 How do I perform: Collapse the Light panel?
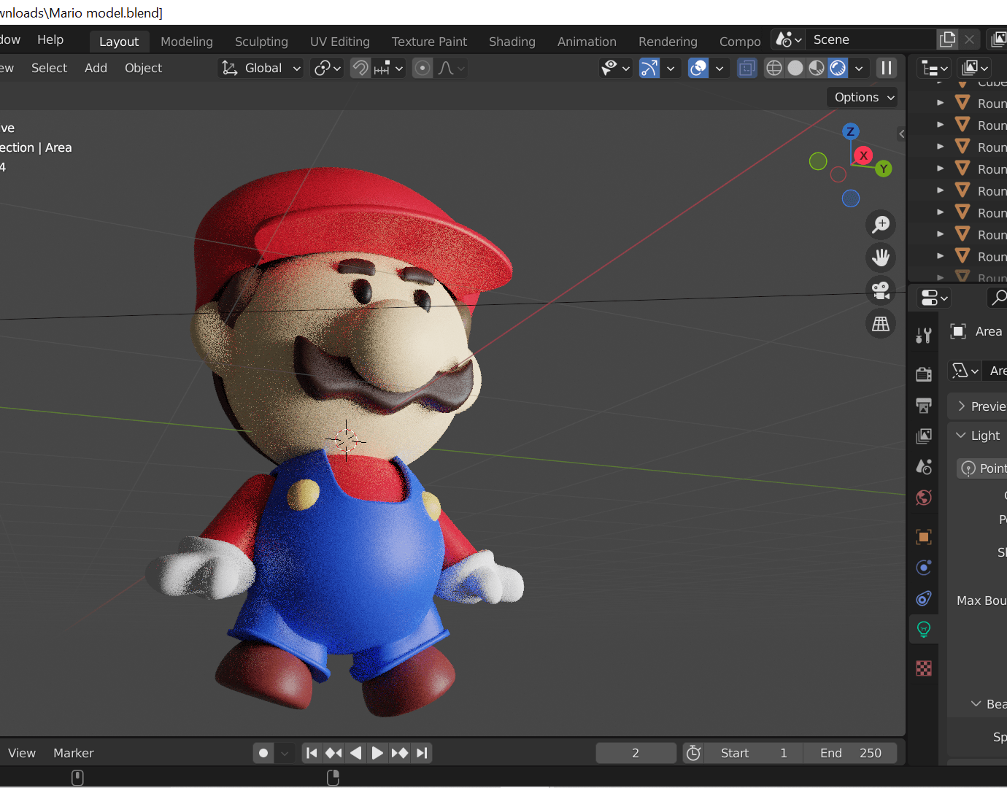click(x=978, y=436)
